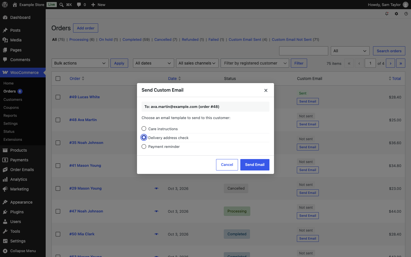Collapse the admin menu
The height and width of the screenshot is (257, 411).
tap(23, 251)
